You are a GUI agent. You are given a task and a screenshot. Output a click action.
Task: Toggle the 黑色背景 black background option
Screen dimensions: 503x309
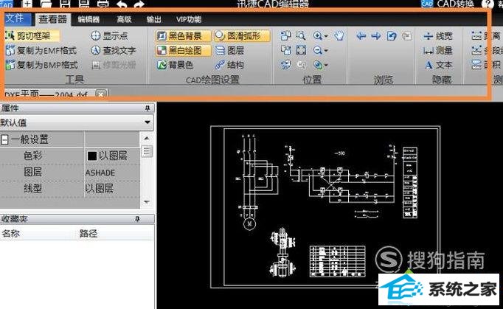point(184,35)
